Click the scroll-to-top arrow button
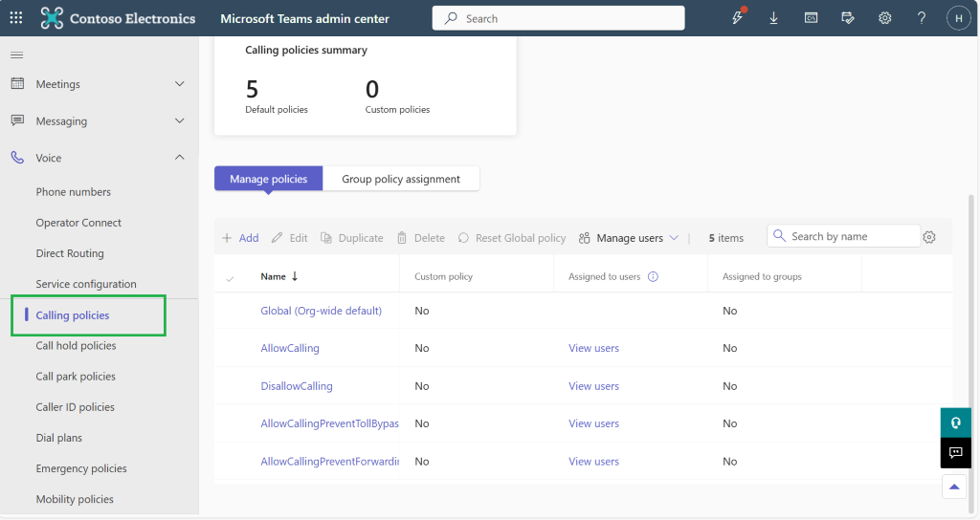Viewport: 980px width, 520px height. tap(954, 487)
